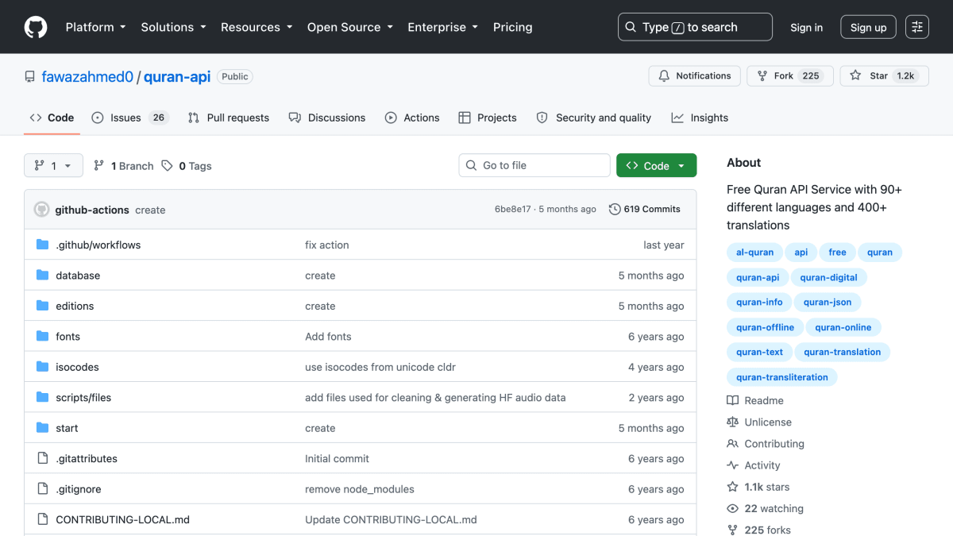
Task: Select the quran-json topic tag
Action: pos(827,303)
